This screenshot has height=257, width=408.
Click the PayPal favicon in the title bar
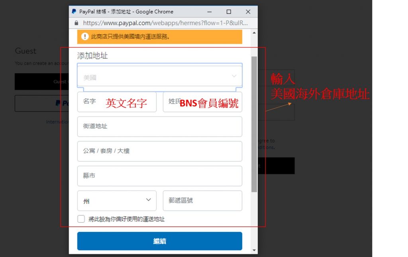coord(74,12)
